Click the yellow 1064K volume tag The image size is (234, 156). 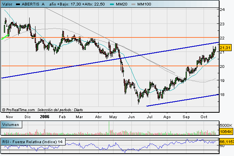click(x=226, y=131)
